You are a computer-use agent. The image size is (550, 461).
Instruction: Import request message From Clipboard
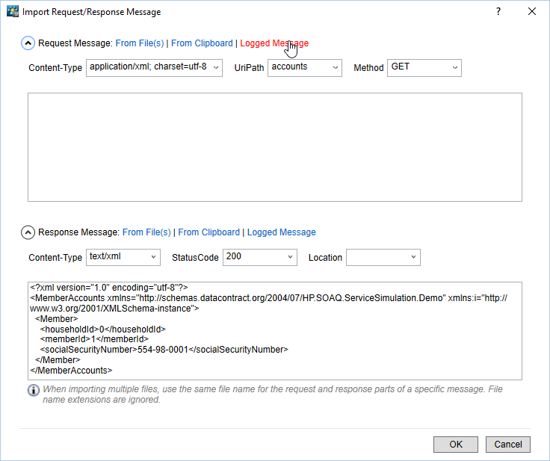[x=202, y=43]
